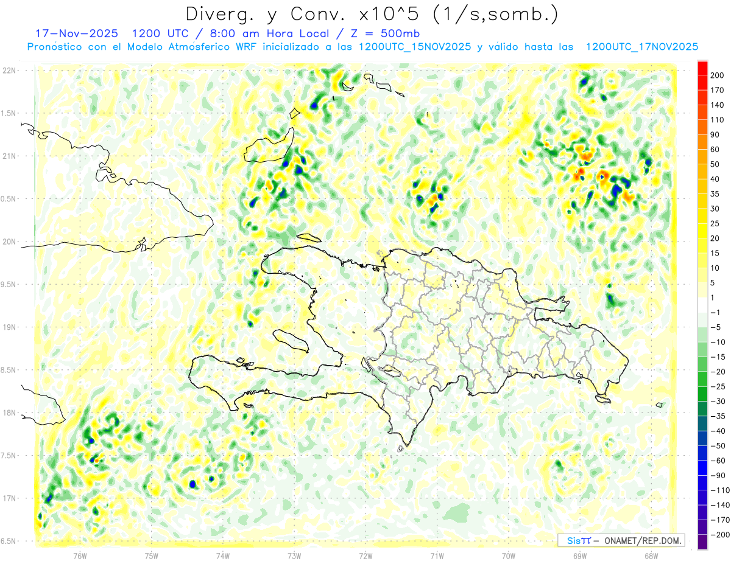Click the '76W' longitude label
The image size is (731, 564).
pyautogui.click(x=80, y=556)
